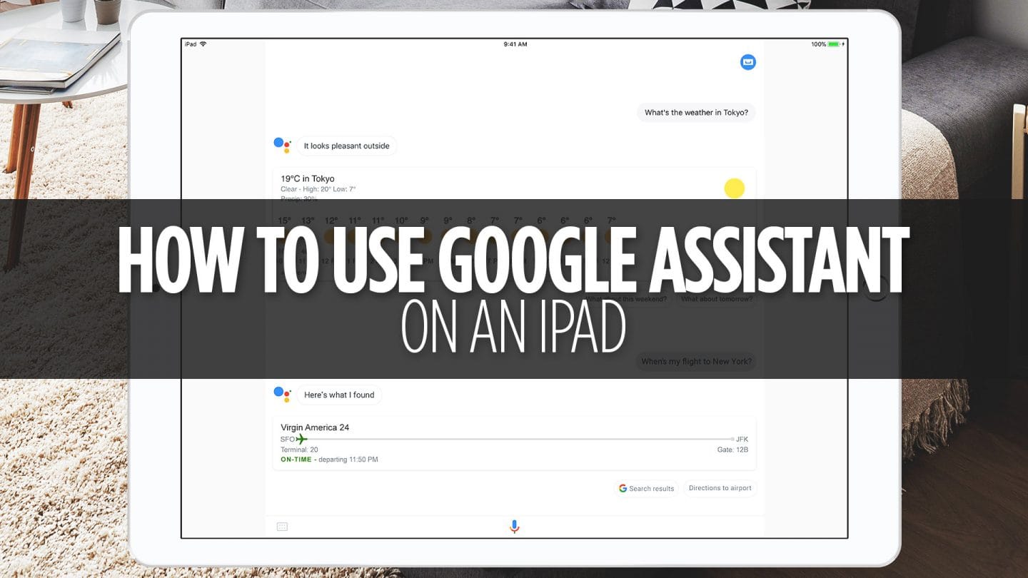Viewport: 1028px width, 578px height.
Task: Open the 19°C in Tokyo weather card
Action: point(428,182)
